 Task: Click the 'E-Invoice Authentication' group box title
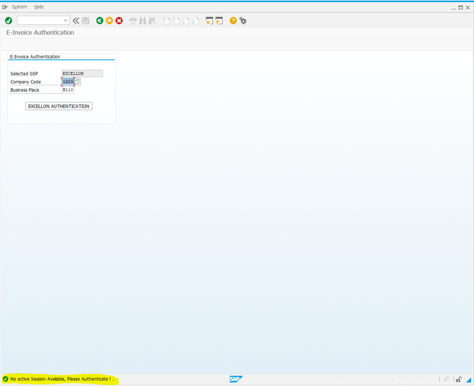pyautogui.click(x=35, y=57)
